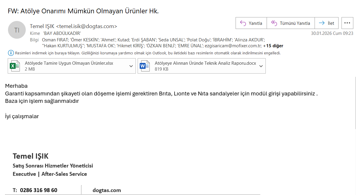
Task: Click Cc recipient 'Ahmet'
Action: 108,40
